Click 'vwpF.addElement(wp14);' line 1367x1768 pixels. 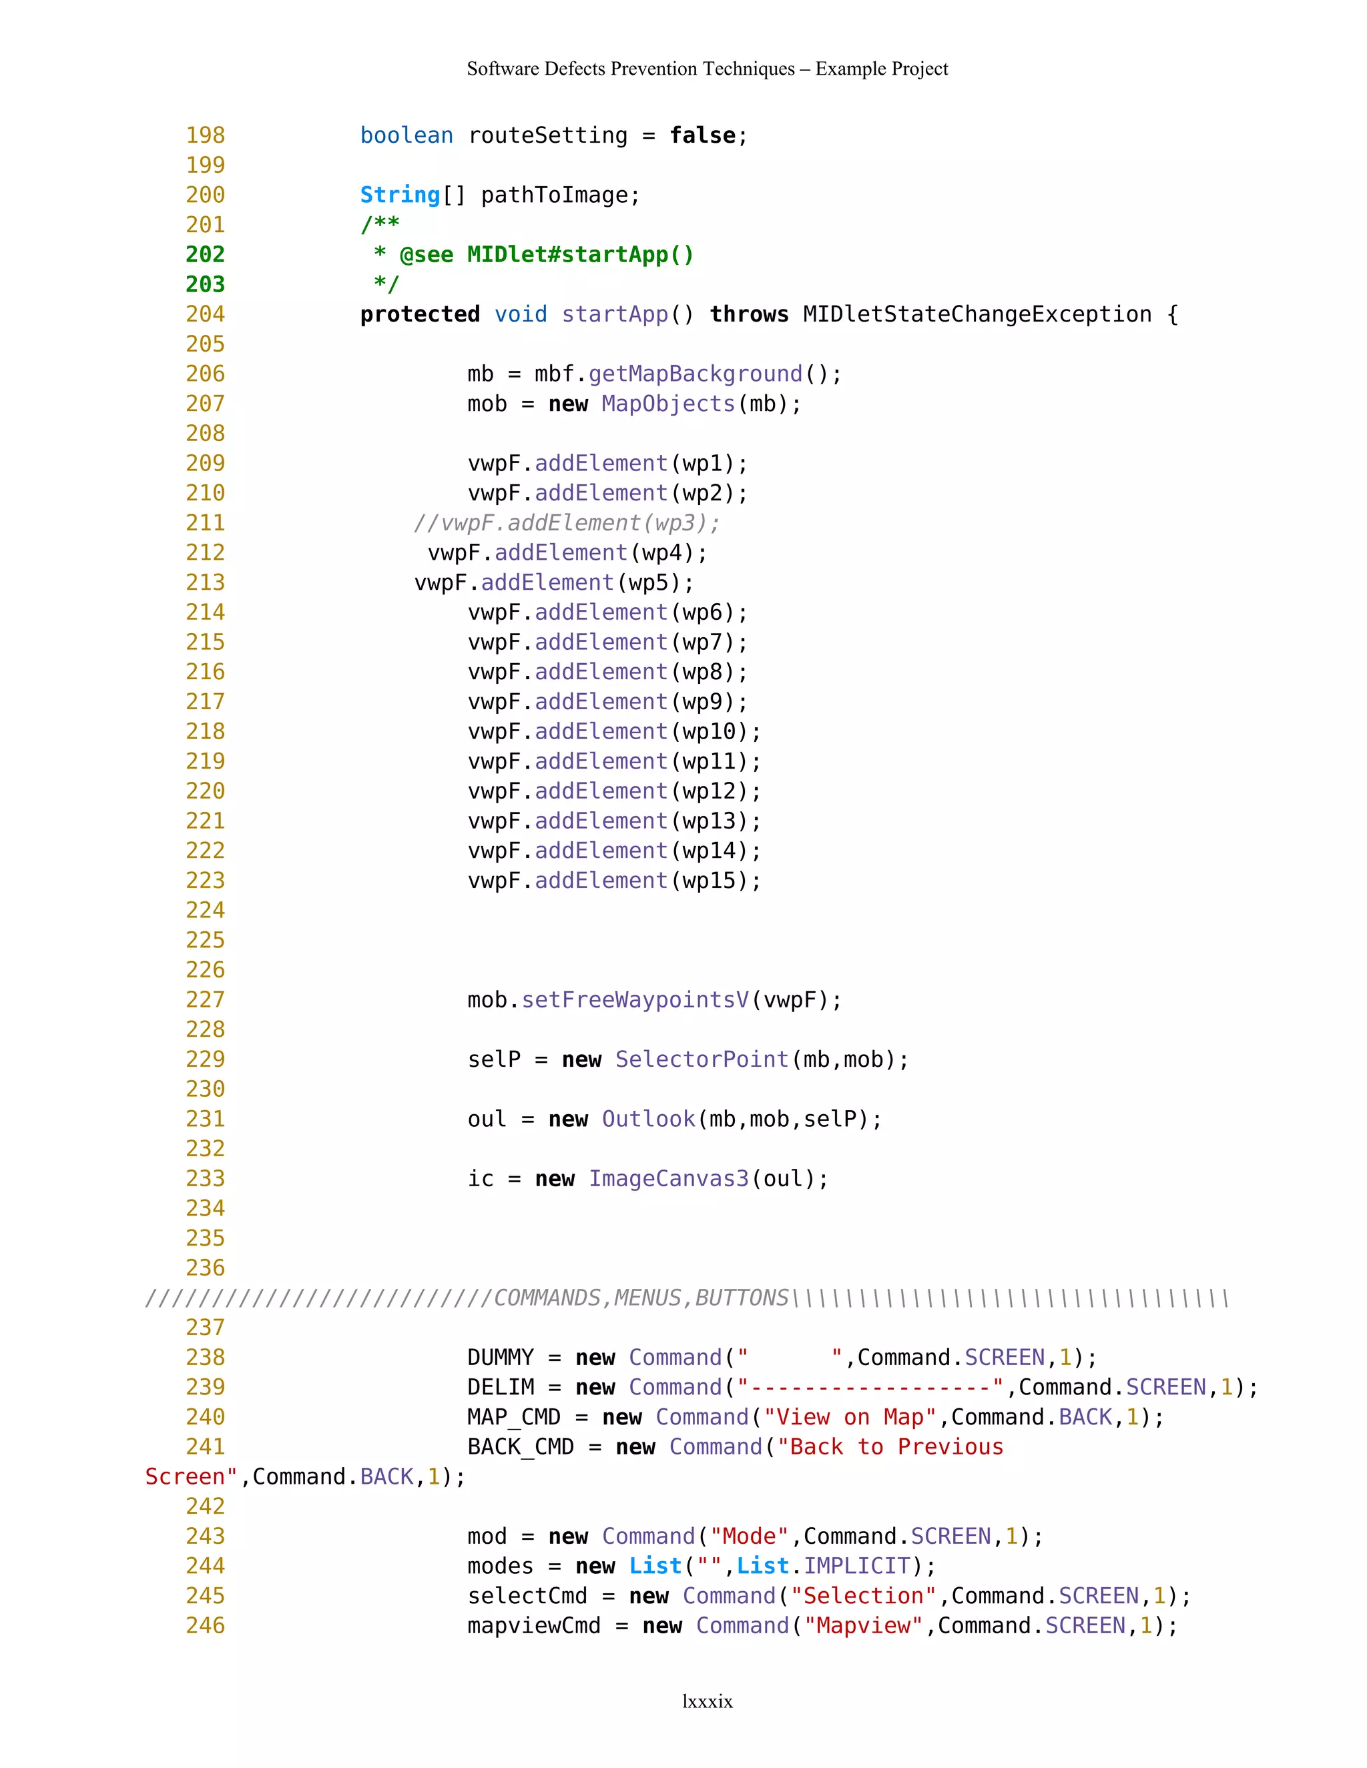tap(615, 851)
